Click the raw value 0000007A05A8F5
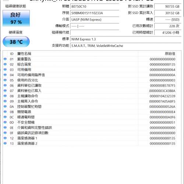 click(162, 102)
